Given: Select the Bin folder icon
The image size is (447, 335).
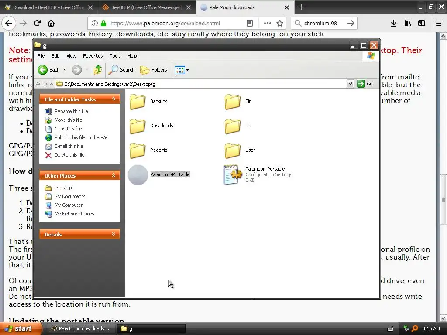Looking at the screenshot, I should [232, 102].
